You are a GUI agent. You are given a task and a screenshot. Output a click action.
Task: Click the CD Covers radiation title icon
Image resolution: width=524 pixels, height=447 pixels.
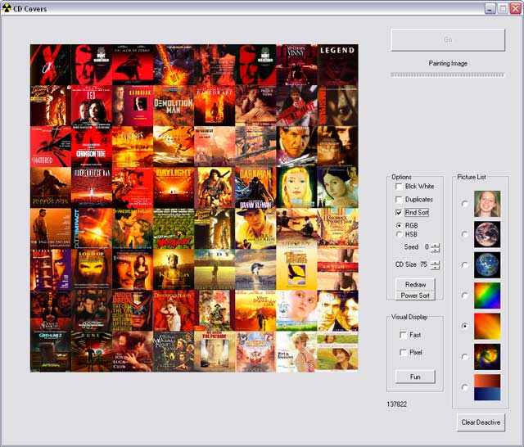(x=7, y=8)
